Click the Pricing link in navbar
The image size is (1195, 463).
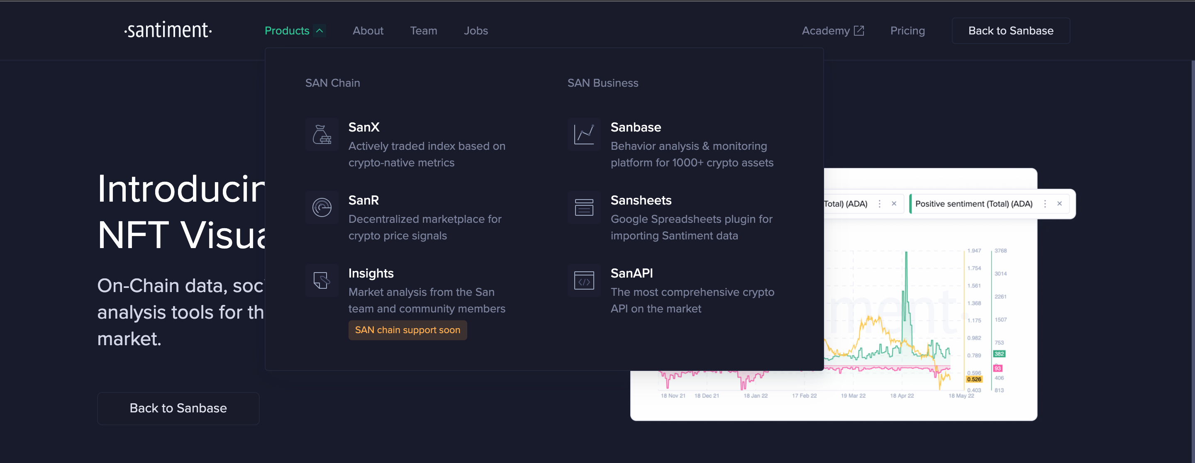(908, 30)
